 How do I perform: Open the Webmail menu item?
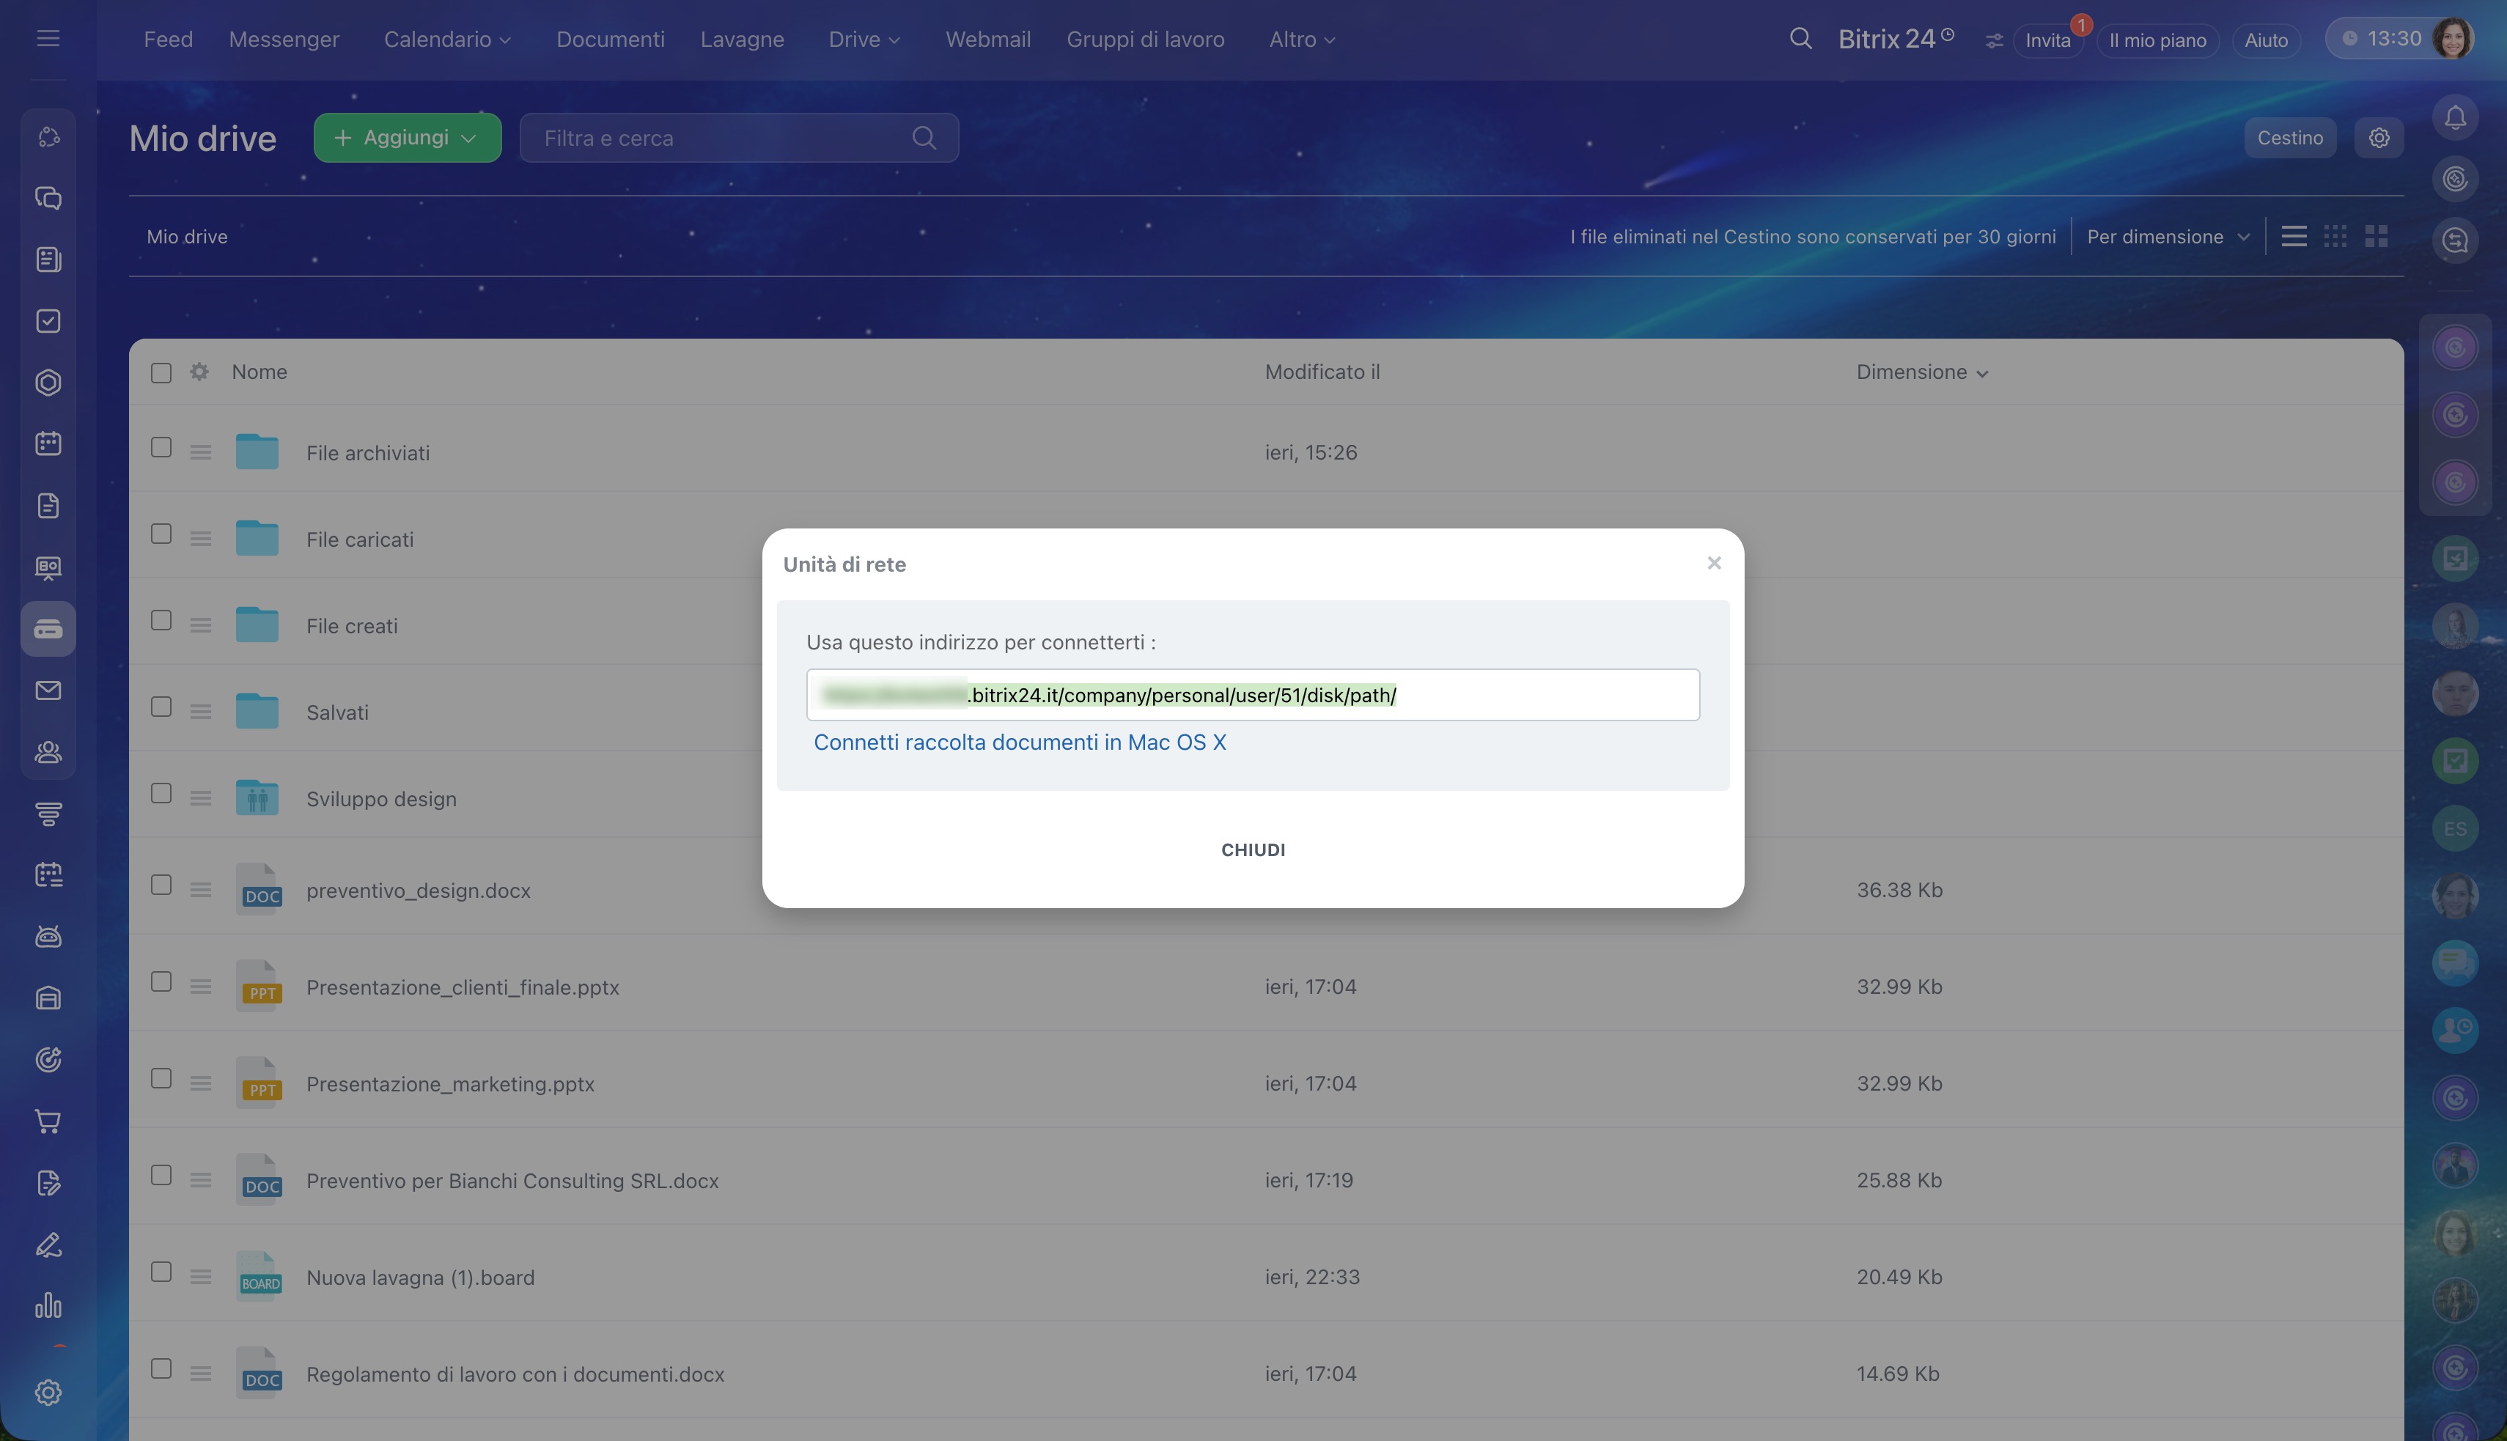tap(987, 40)
